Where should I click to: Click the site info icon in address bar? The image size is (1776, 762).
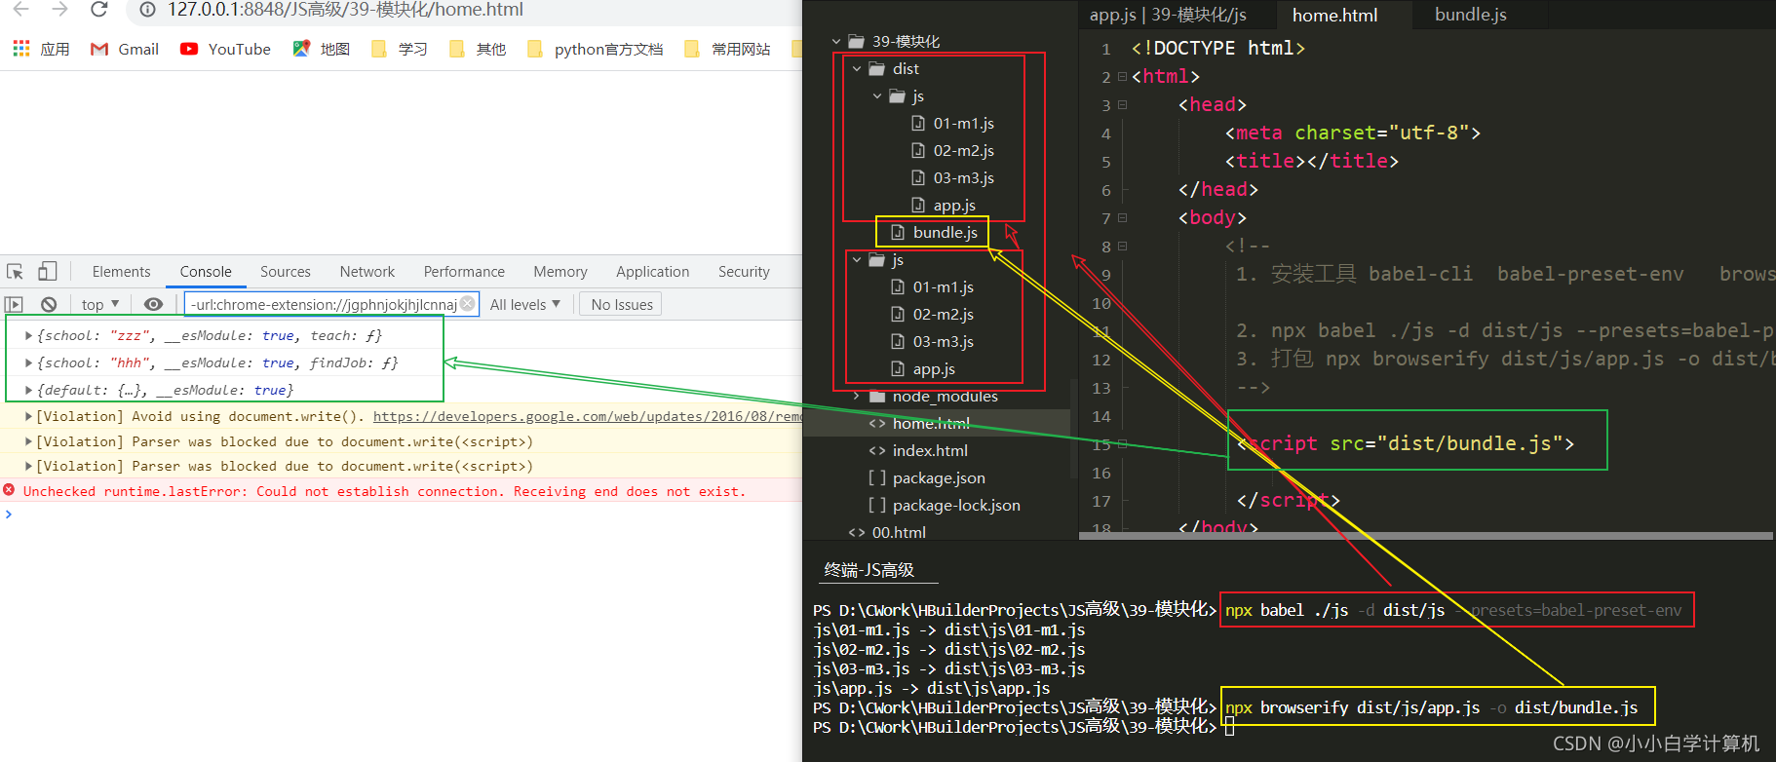pos(147,10)
